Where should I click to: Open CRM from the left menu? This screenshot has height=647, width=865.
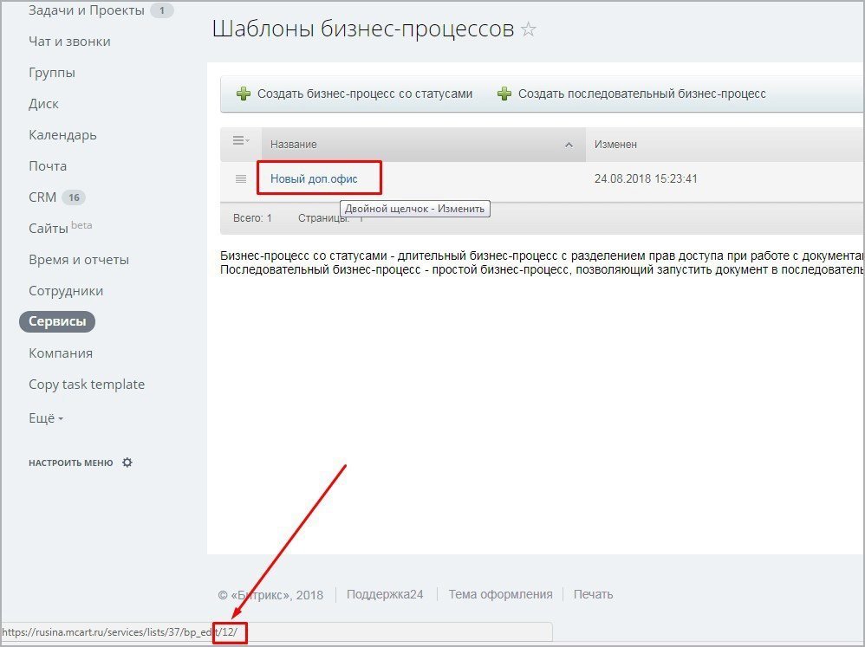click(x=42, y=197)
